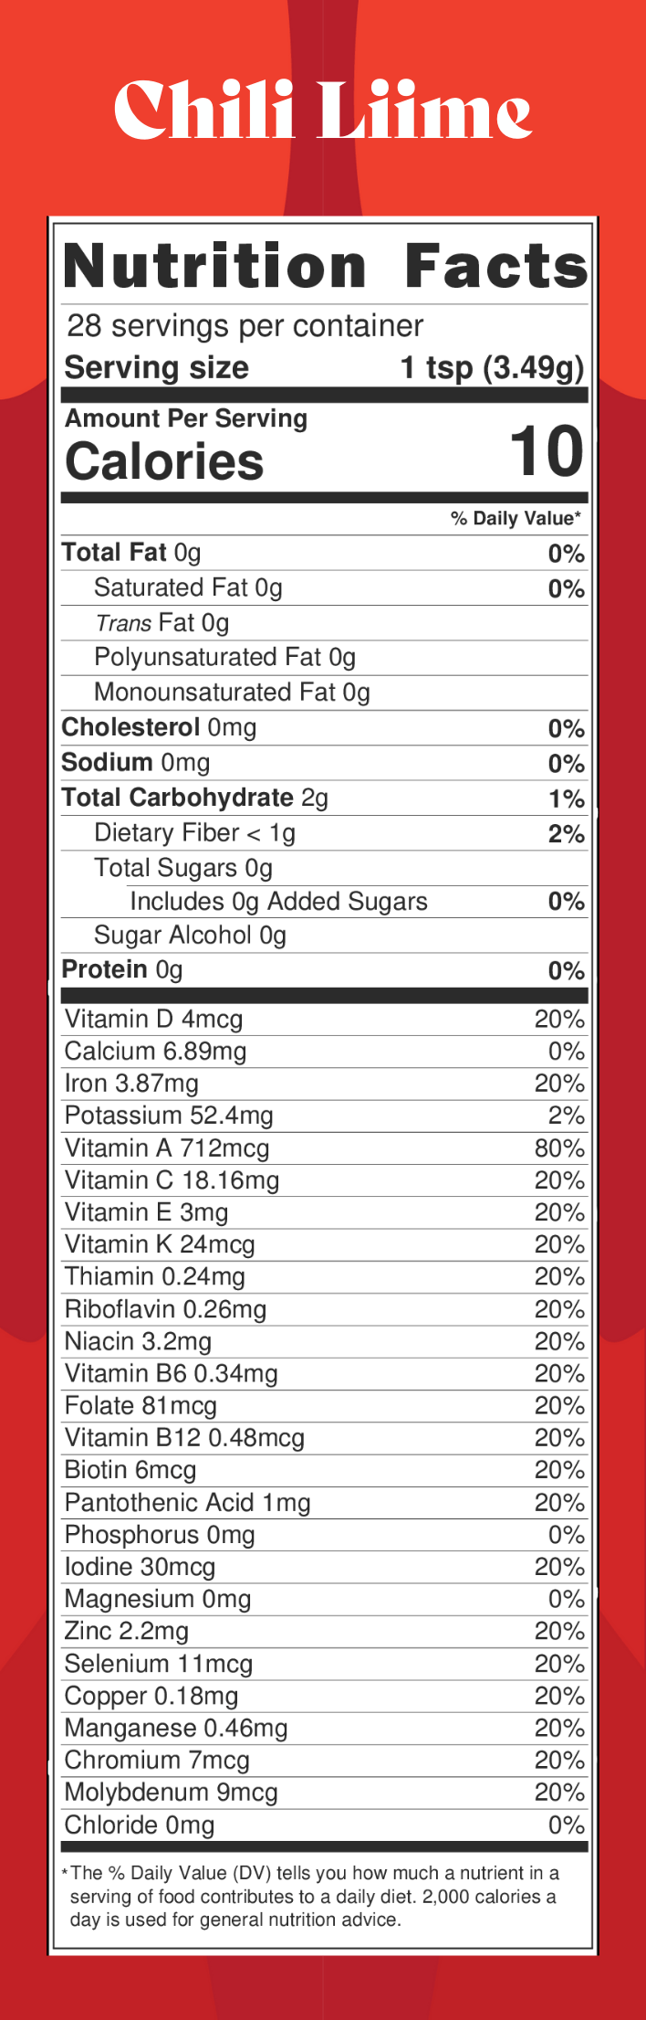This screenshot has height=2020, width=646.
Task: Click the Vitamin B12 0.48mcg row
Action: point(324,1438)
